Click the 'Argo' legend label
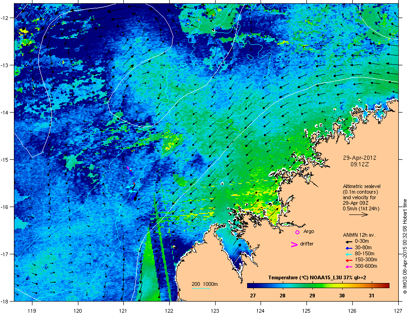 coord(309,232)
